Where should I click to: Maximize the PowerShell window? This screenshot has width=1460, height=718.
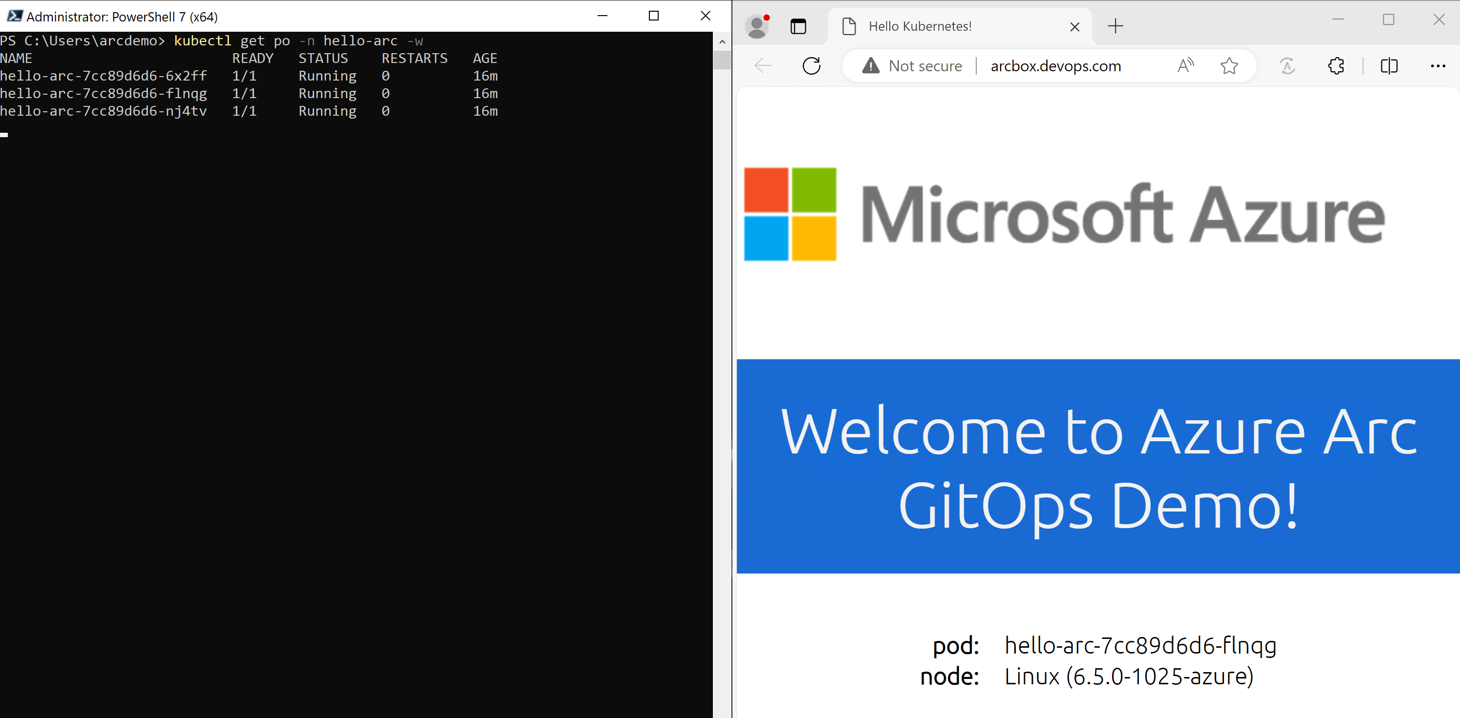(x=653, y=16)
